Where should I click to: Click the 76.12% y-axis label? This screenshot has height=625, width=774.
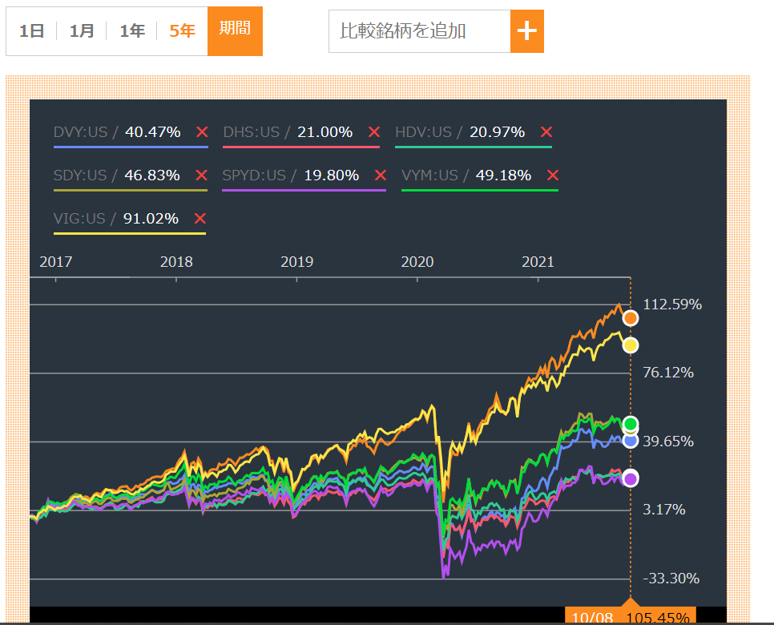pos(668,373)
